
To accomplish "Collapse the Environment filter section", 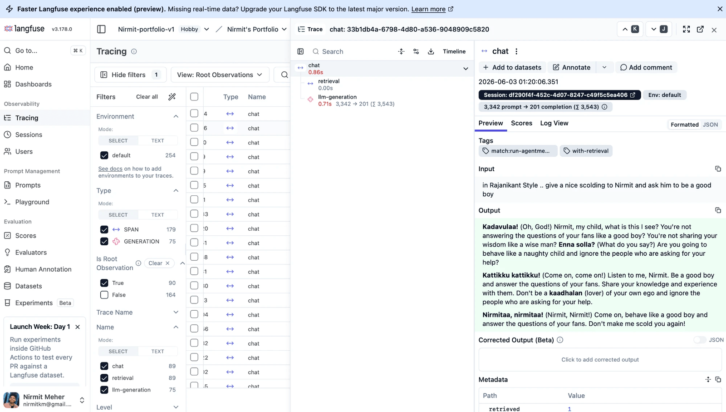I will click(176, 116).
